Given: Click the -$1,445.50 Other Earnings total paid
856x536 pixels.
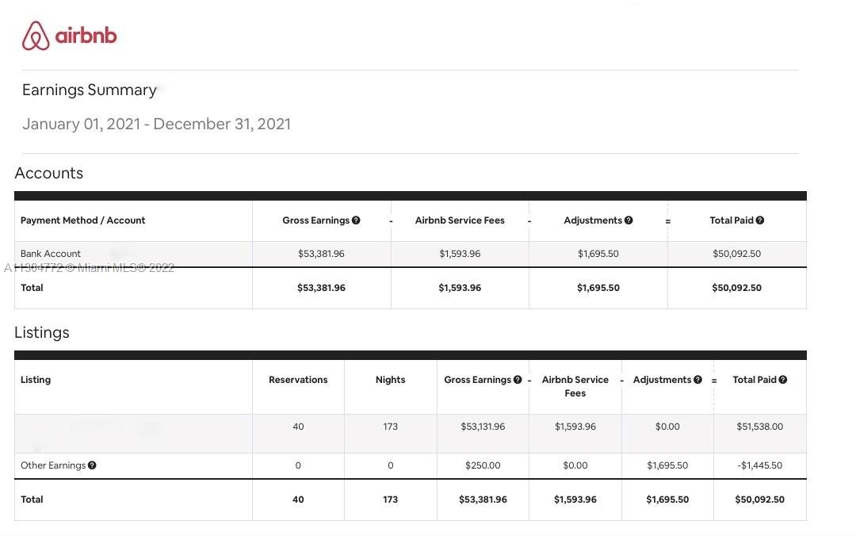Looking at the screenshot, I should [760, 465].
